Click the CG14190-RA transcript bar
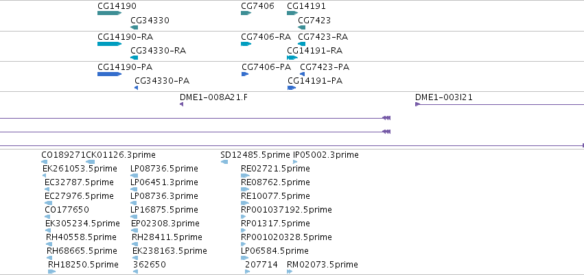Image resolution: width=584 pixels, height=275 pixels. (110, 44)
